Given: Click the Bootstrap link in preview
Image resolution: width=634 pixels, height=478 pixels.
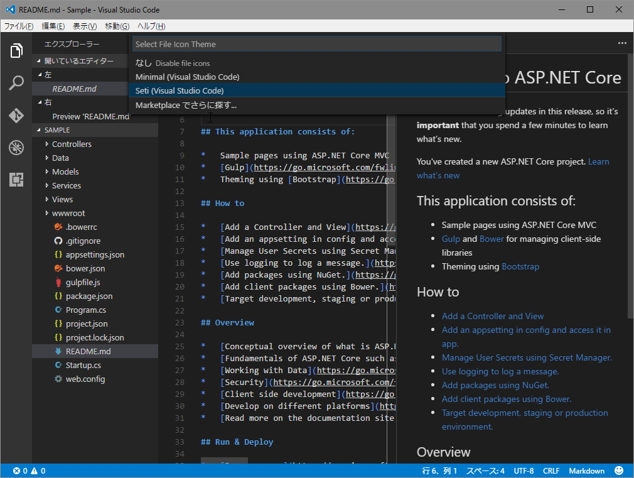Looking at the screenshot, I should pos(520,266).
